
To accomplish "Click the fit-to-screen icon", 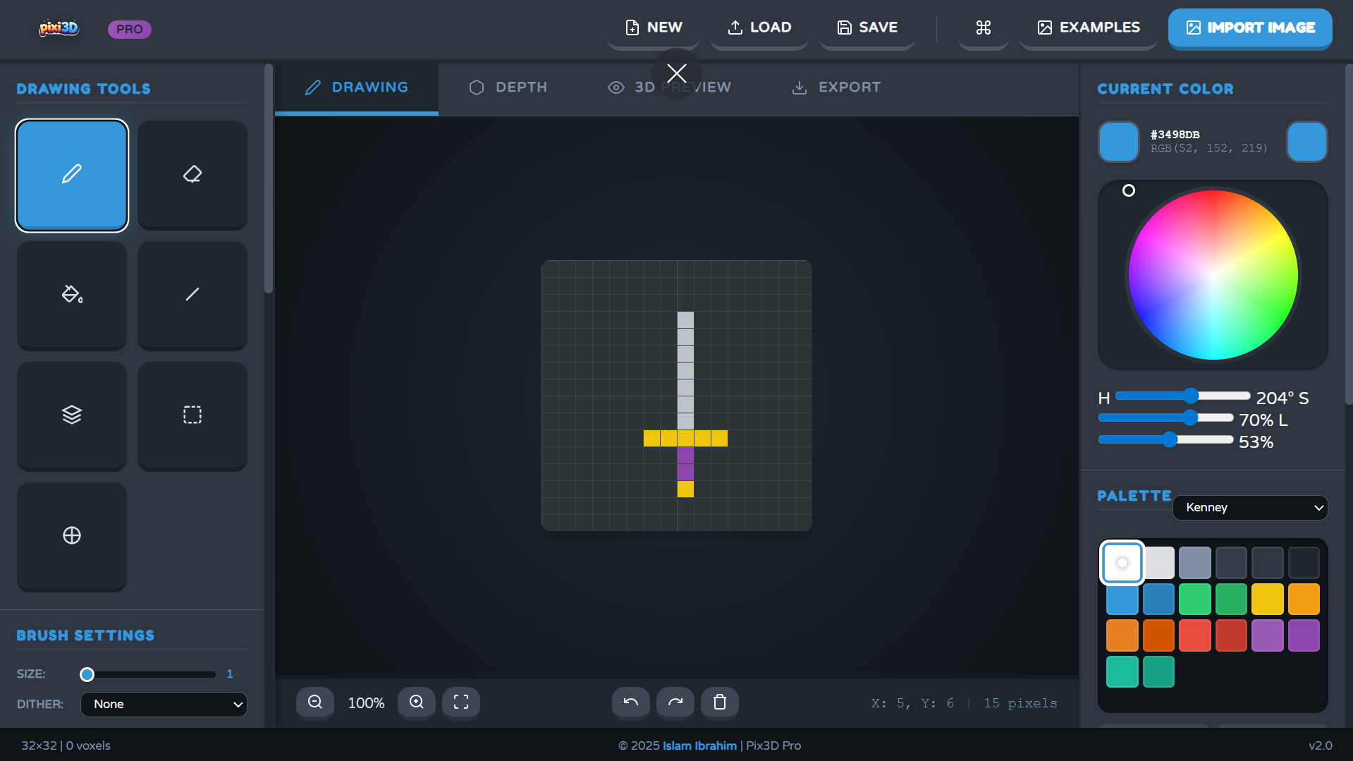I will (x=461, y=702).
